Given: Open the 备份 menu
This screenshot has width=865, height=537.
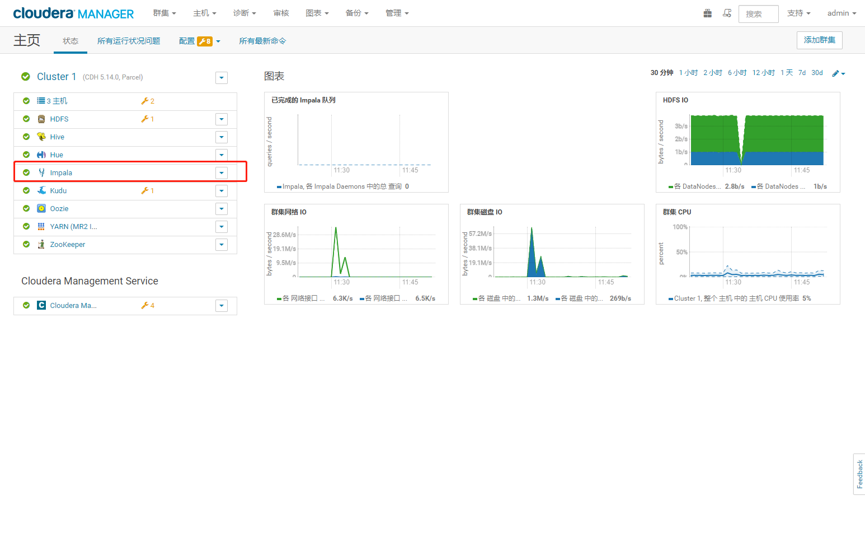Looking at the screenshot, I should 357,13.
